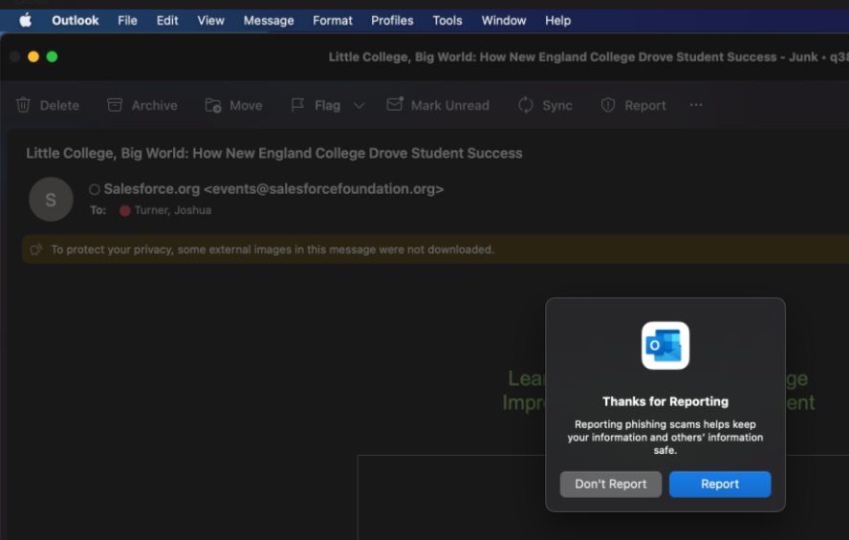The width and height of the screenshot is (849, 540).
Task: Click the Archive label in the toolbar
Action: click(x=154, y=105)
